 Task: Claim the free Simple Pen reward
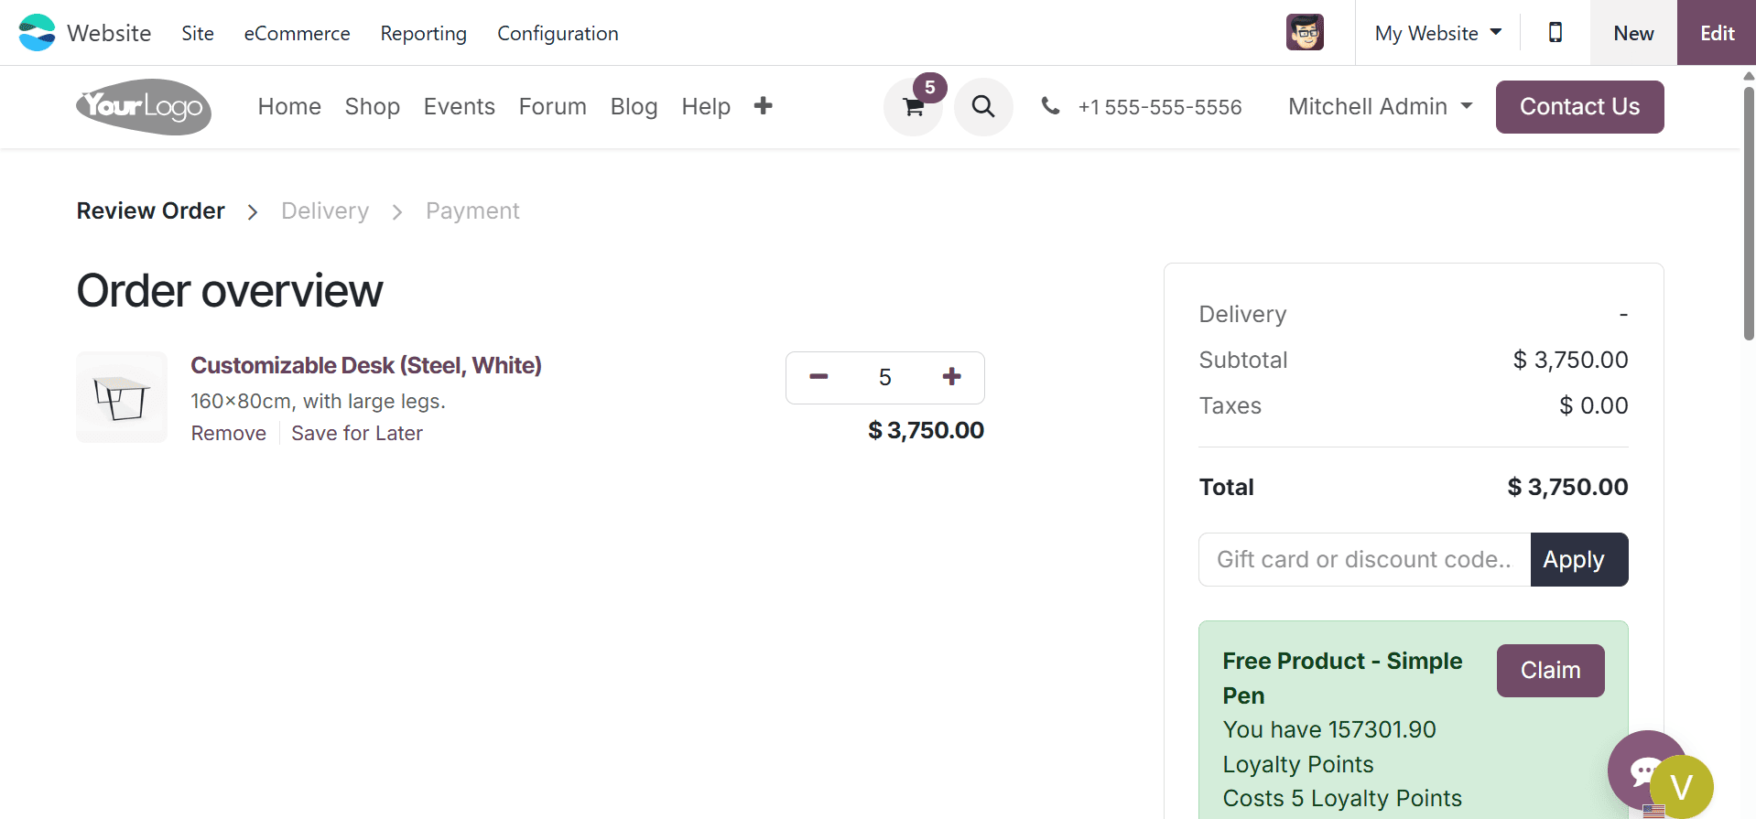click(x=1549, y=670)
